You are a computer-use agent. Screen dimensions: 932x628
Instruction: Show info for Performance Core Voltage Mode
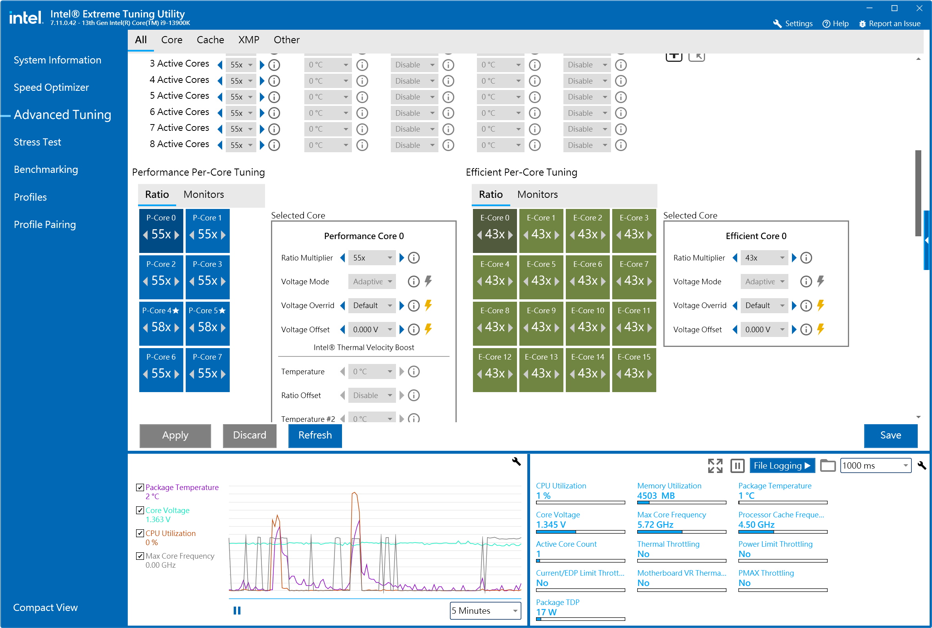pyautogui.click(x=414, y=281)
